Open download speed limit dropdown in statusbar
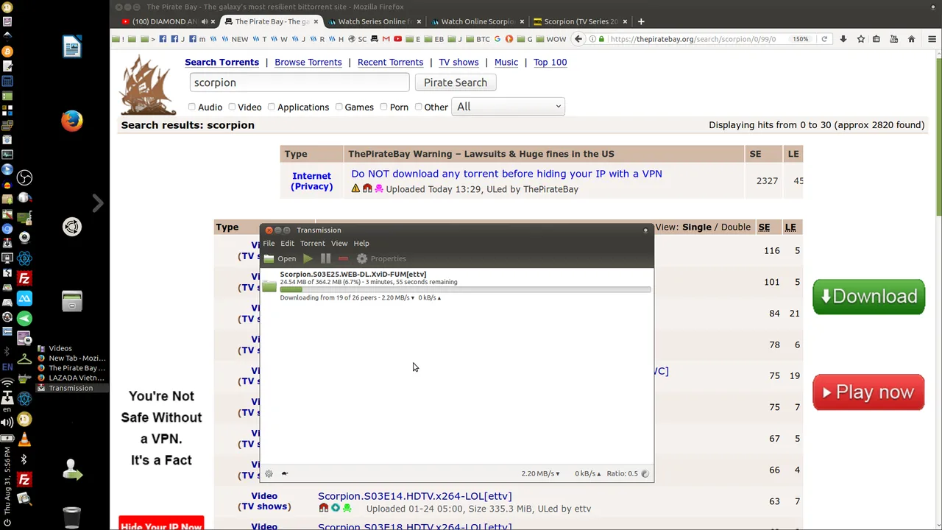The width and height of the screenshot is (942, 530). [540, 473]
